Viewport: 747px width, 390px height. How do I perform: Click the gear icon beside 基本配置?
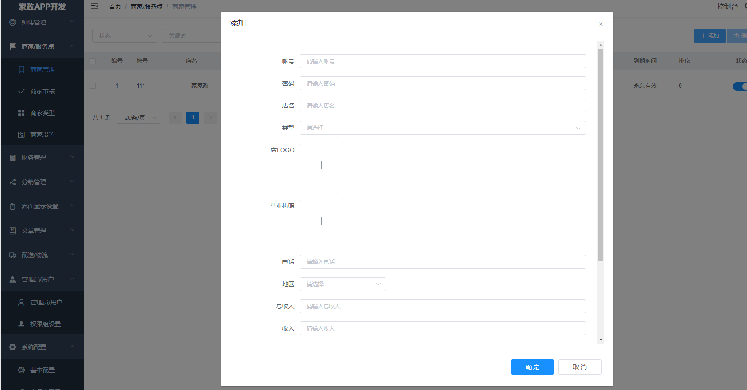tap(21, 370)
